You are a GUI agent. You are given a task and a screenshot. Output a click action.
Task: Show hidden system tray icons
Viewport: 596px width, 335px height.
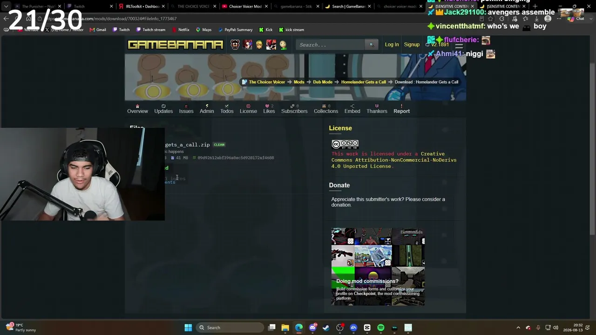tap(518, 328)
